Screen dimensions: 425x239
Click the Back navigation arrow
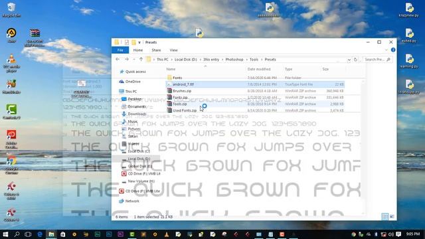coord(118,59)
